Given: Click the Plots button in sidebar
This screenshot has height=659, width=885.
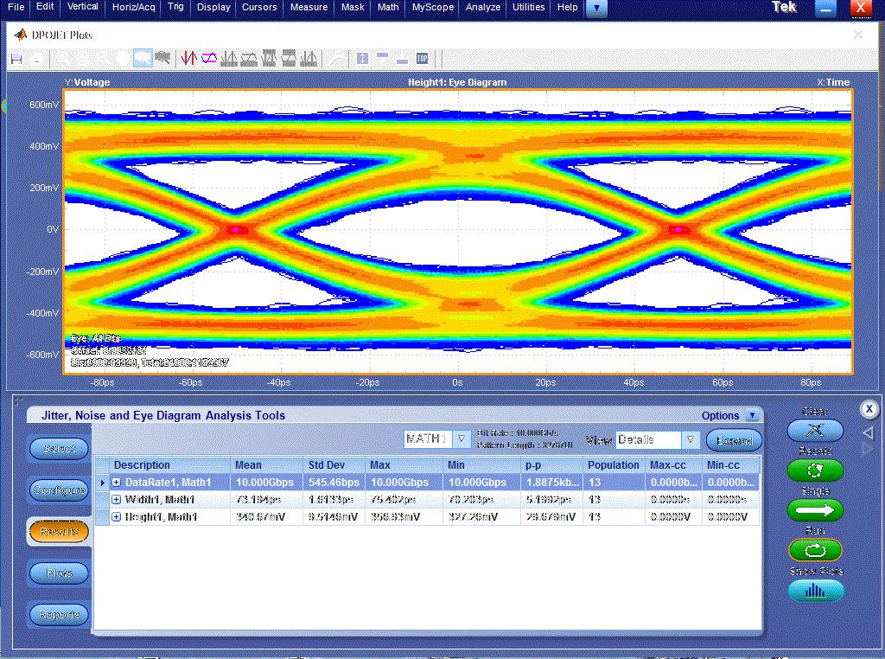Looking at the screenshot, I should point(60,573).
